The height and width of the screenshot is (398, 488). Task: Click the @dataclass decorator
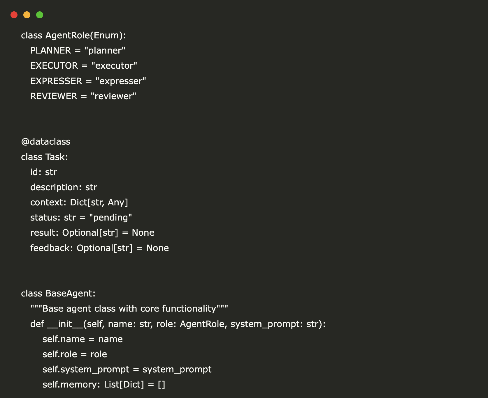click(x=46, y=142)
